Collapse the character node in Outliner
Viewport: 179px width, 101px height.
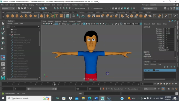click(10, 35)
